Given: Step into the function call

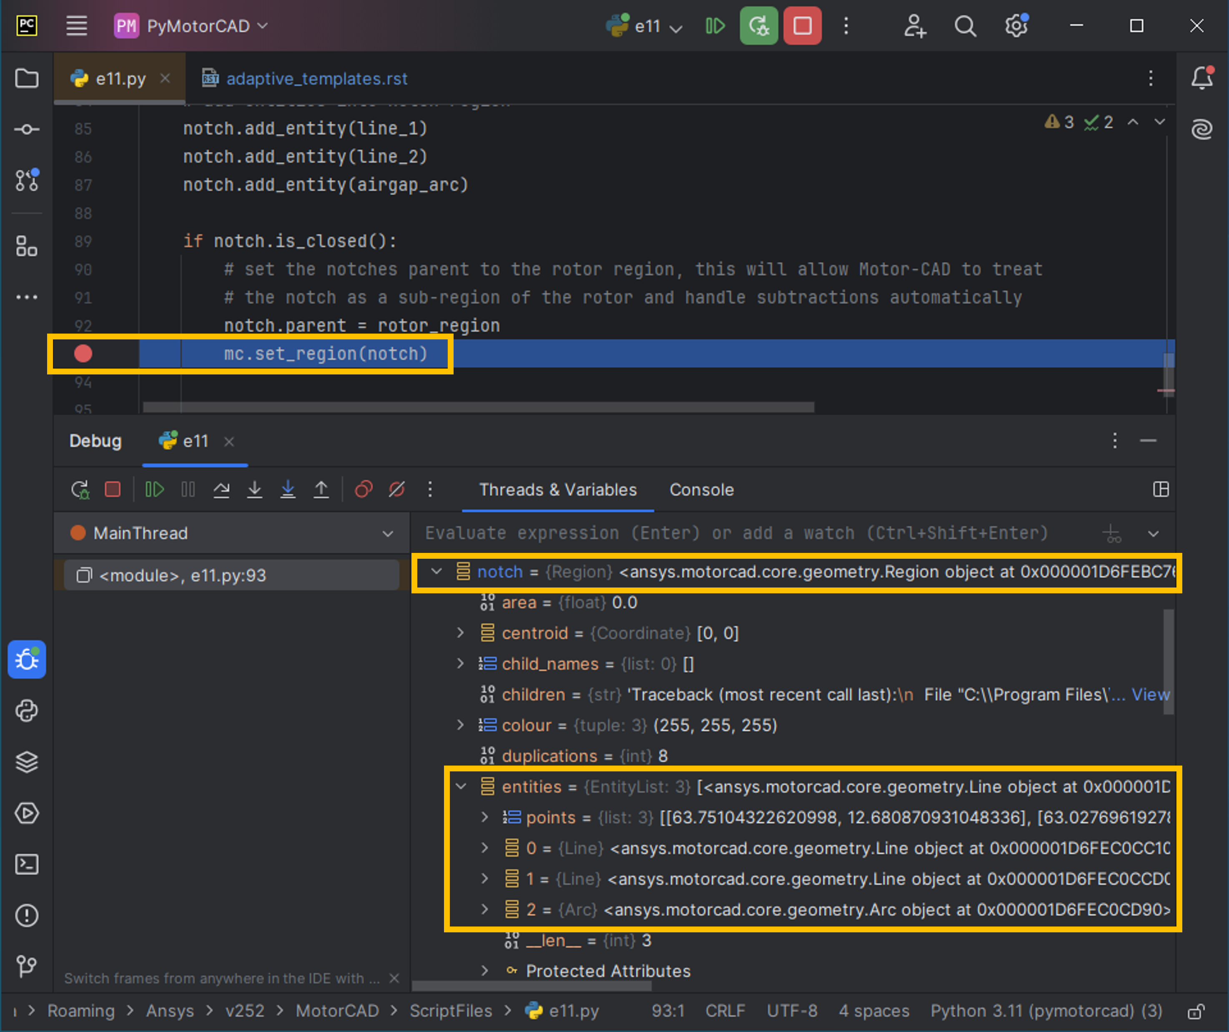Looking at the screenshot, I should pyautogui.click(x=255, y=490).
